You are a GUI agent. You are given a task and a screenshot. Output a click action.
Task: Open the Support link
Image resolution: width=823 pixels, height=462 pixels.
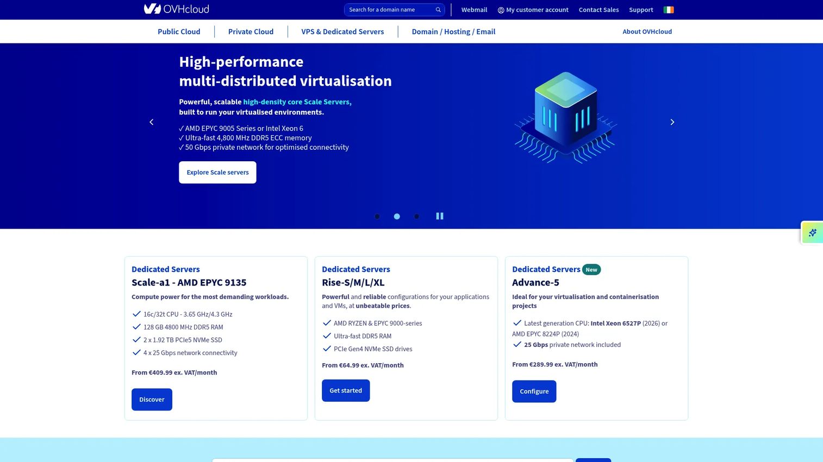coord(641,10)
